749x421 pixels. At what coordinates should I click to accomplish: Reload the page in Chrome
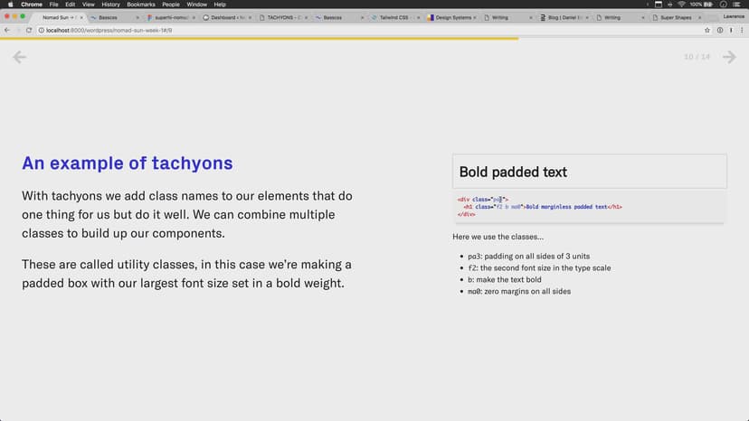click(29, 30)
